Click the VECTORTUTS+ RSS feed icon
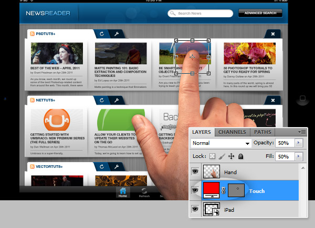Screen dimensions: 315x228 click(32, 166)
